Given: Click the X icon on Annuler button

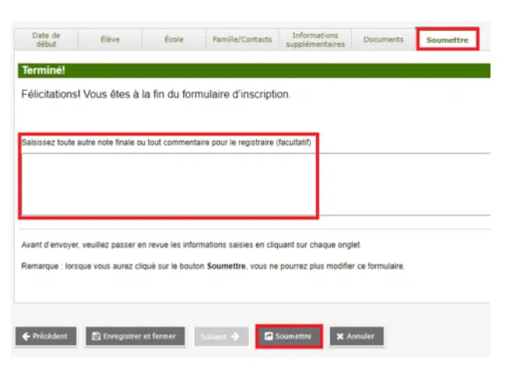Looking at the screenshot, I should tap(340, 336).
